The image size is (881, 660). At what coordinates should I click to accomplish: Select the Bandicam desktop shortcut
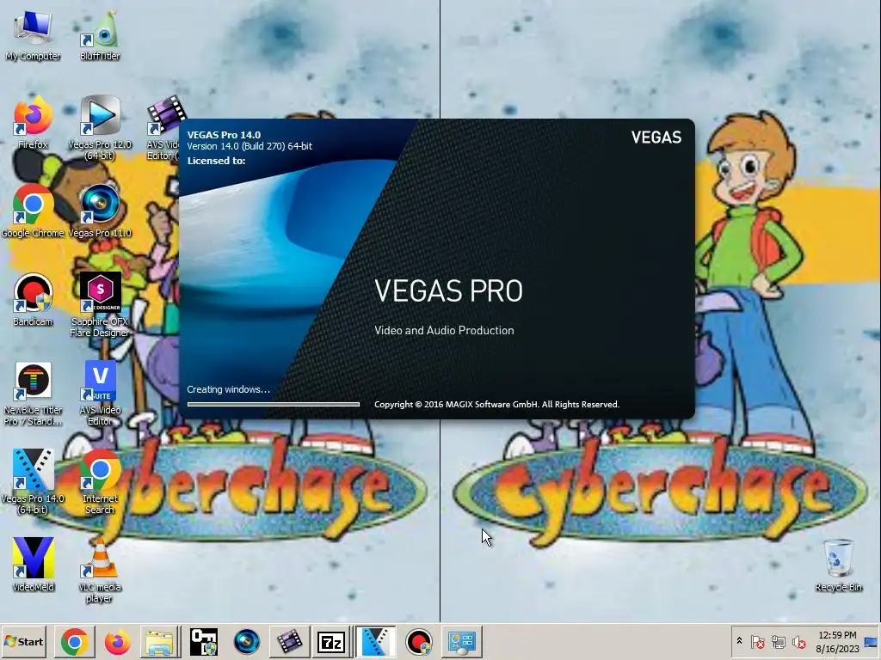point(33,300)
